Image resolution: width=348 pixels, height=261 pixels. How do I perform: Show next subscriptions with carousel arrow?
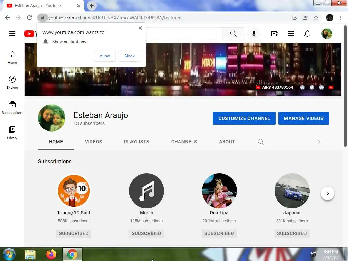click(327, 193)
